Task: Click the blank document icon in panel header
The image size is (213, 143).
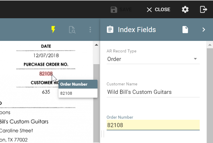Action: click(x=185, y=30)
